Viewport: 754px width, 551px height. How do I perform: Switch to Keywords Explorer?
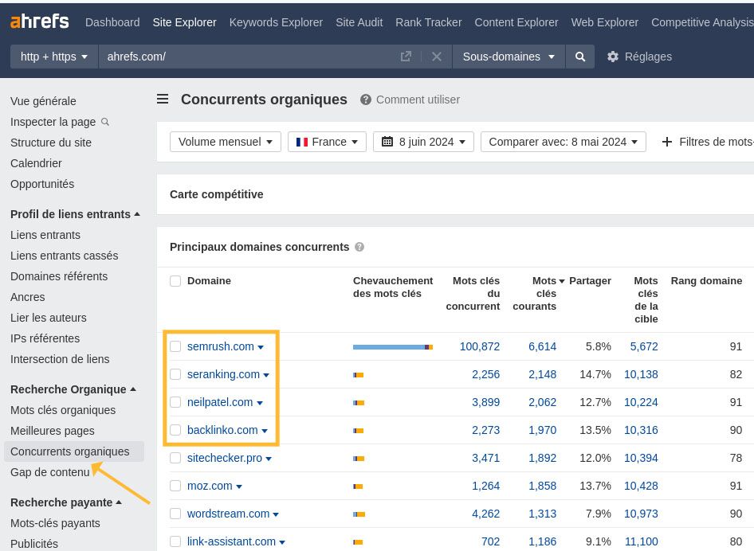click(x=276, y=22)
